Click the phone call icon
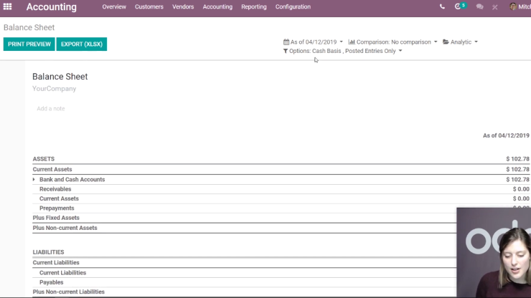This screenshot has height=298, width=531. [442, 6]
